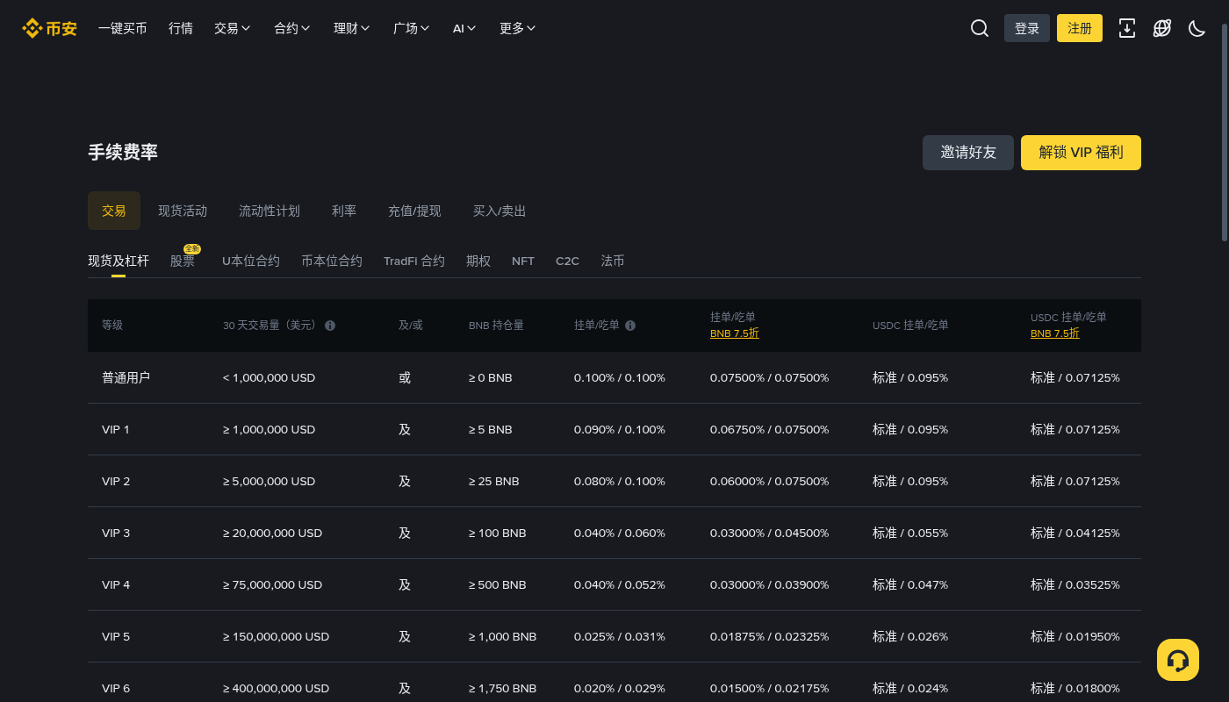Click the 登录 button

pyautogui.click(x=1027, y=28)
